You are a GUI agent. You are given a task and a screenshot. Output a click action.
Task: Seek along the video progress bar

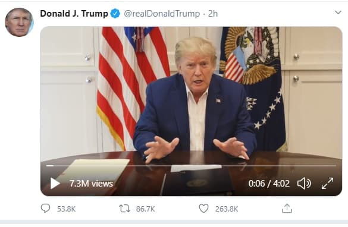191,166
